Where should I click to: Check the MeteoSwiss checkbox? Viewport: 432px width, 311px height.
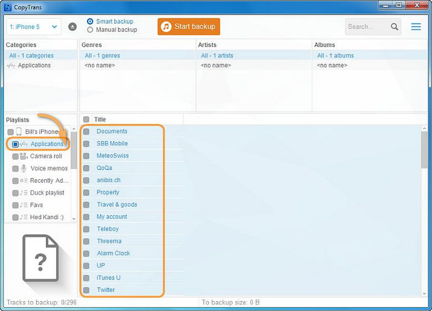click(x=86, y=155)
